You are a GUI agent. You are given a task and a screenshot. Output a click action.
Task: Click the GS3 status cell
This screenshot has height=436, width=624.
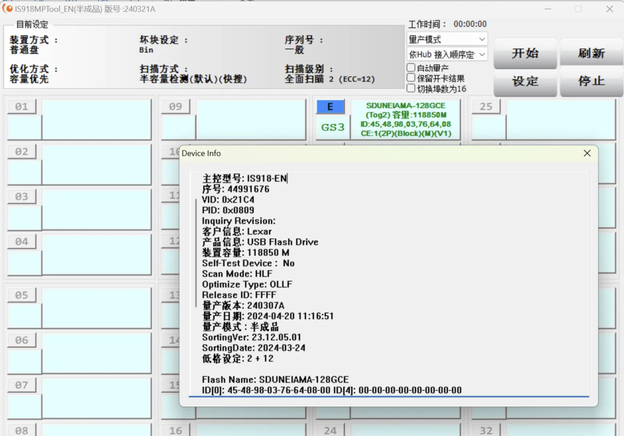tap(333, 127)
